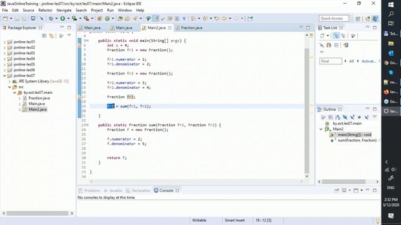Click the Activate link in Task List
The image size is (401, 225).
369,61
